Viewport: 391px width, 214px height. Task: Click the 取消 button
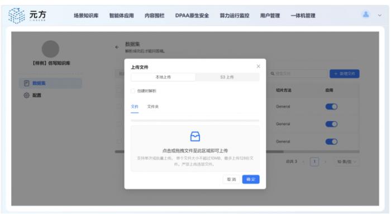pyautogui.click(x=231, y=179)
